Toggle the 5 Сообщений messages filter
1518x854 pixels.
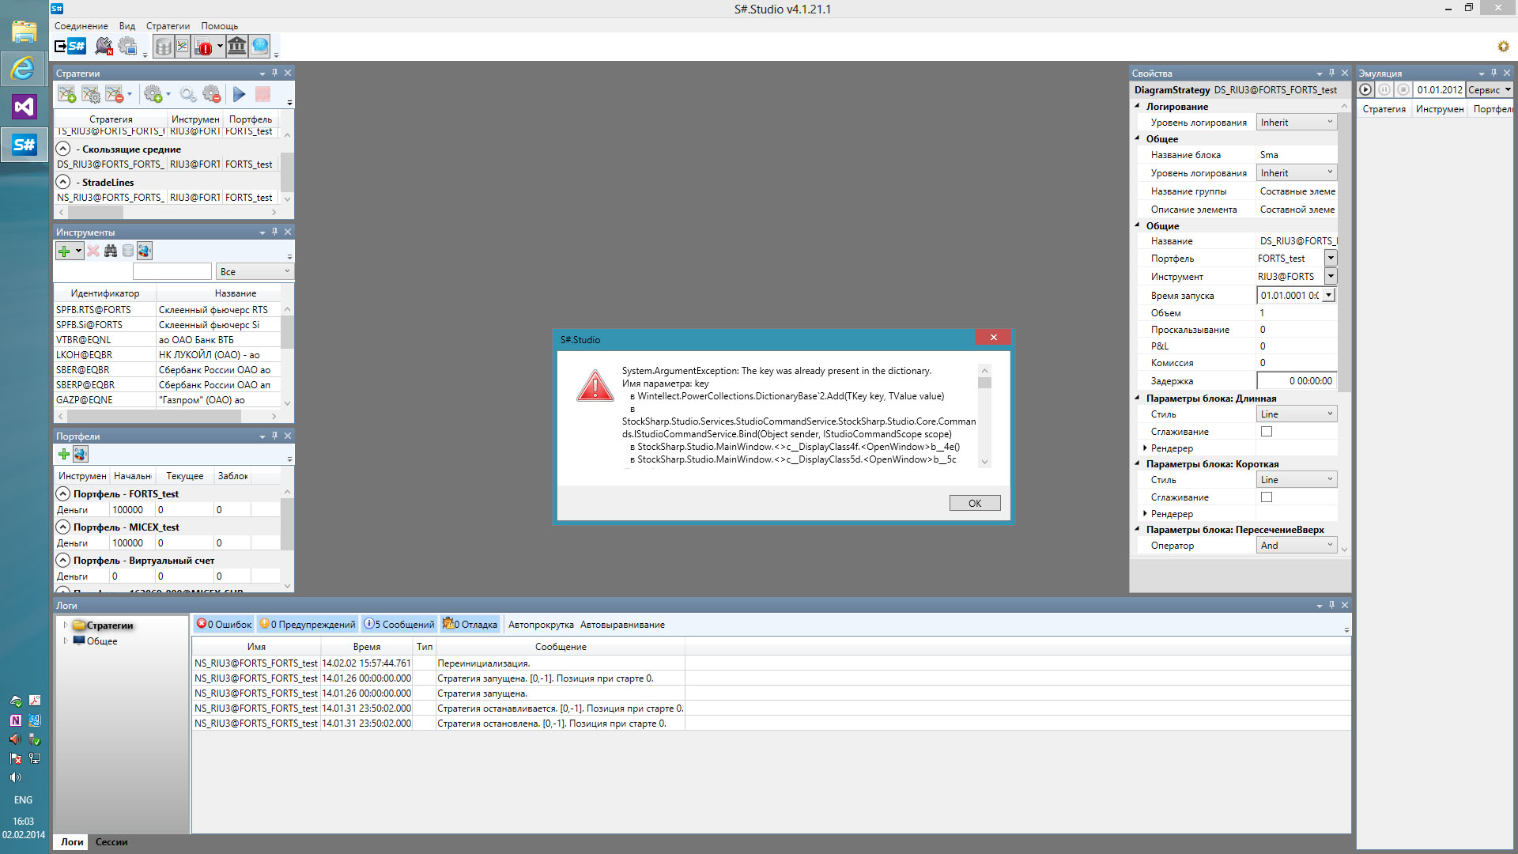point(399,625)
